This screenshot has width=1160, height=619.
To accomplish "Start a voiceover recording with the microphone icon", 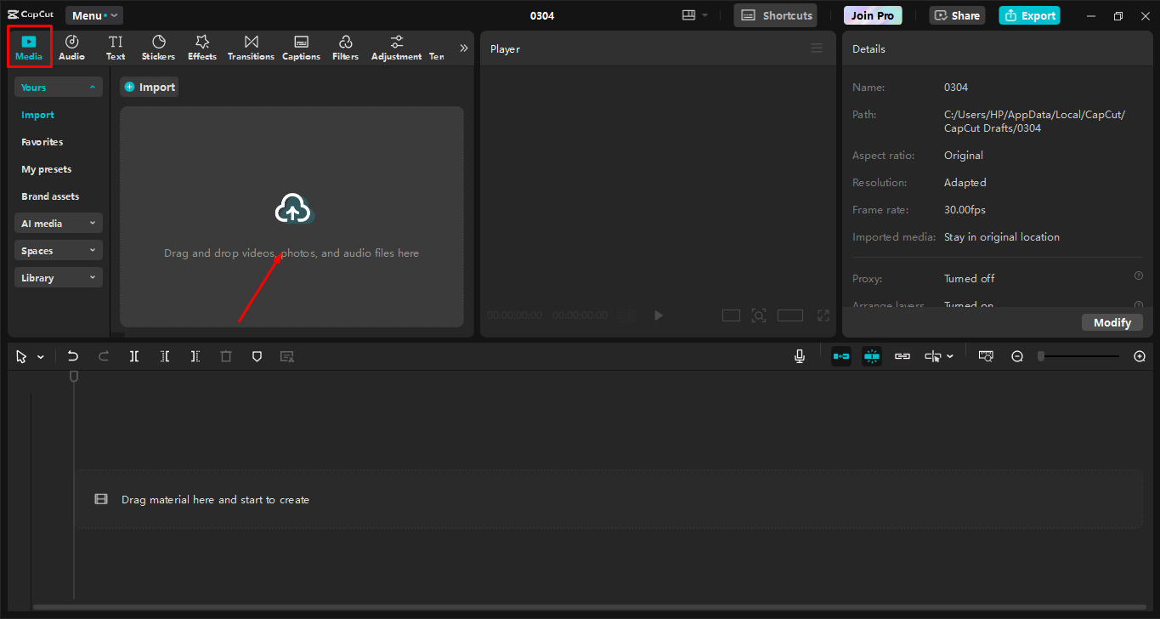I will click(x=799, y=356).
